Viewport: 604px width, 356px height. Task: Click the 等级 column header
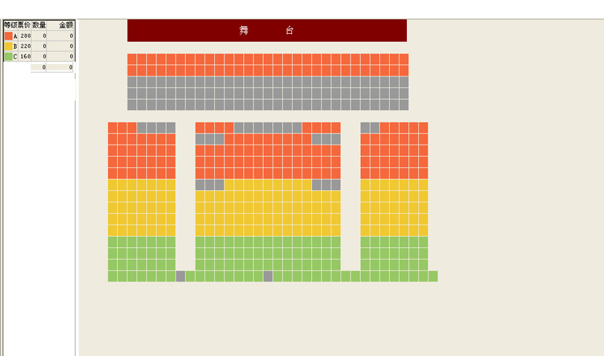pos(11,25)
